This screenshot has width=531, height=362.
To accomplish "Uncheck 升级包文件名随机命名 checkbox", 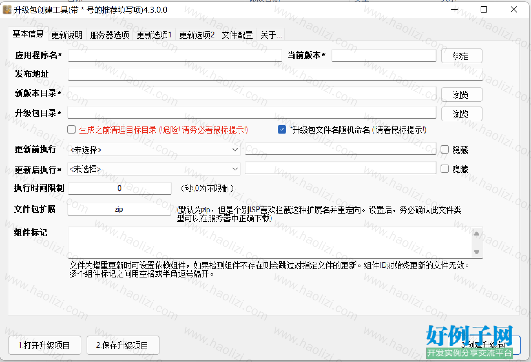I will (x=282, y=130).
